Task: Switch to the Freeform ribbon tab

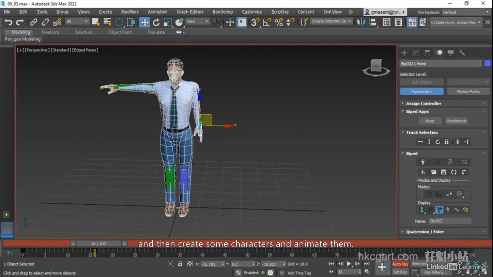Action: click(x=50, y=32)
